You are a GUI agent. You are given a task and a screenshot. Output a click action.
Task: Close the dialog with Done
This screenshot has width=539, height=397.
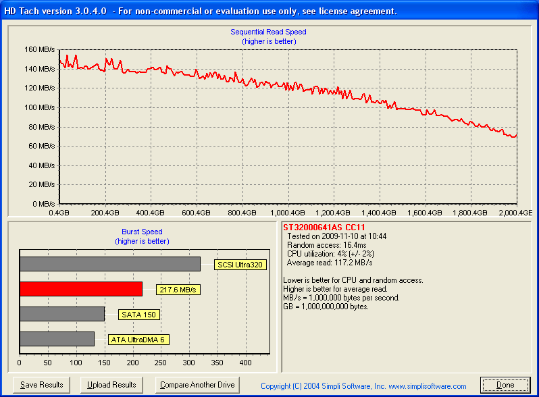[505, 385]
